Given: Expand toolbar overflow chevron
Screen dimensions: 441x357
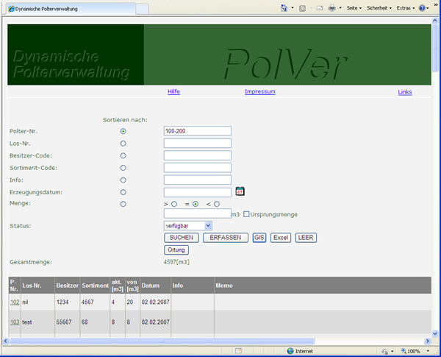Looking at the screenshot, I should [436, 4].
